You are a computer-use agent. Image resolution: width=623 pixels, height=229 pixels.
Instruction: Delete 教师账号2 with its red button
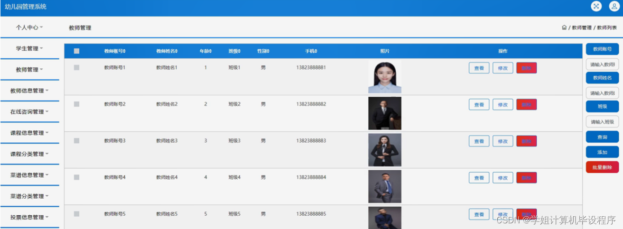(527, 105)
